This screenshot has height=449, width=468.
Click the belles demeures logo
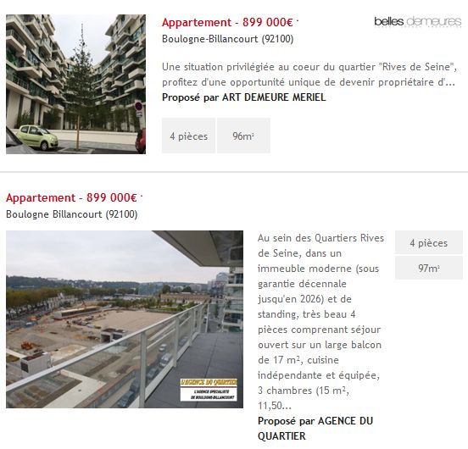418,22
